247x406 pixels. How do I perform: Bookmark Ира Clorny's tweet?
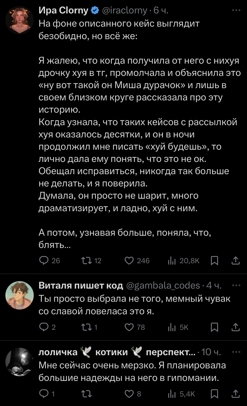point(214,261)
